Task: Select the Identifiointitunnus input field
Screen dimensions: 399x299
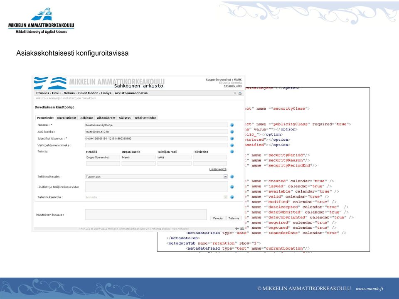Action: point(156,139)
